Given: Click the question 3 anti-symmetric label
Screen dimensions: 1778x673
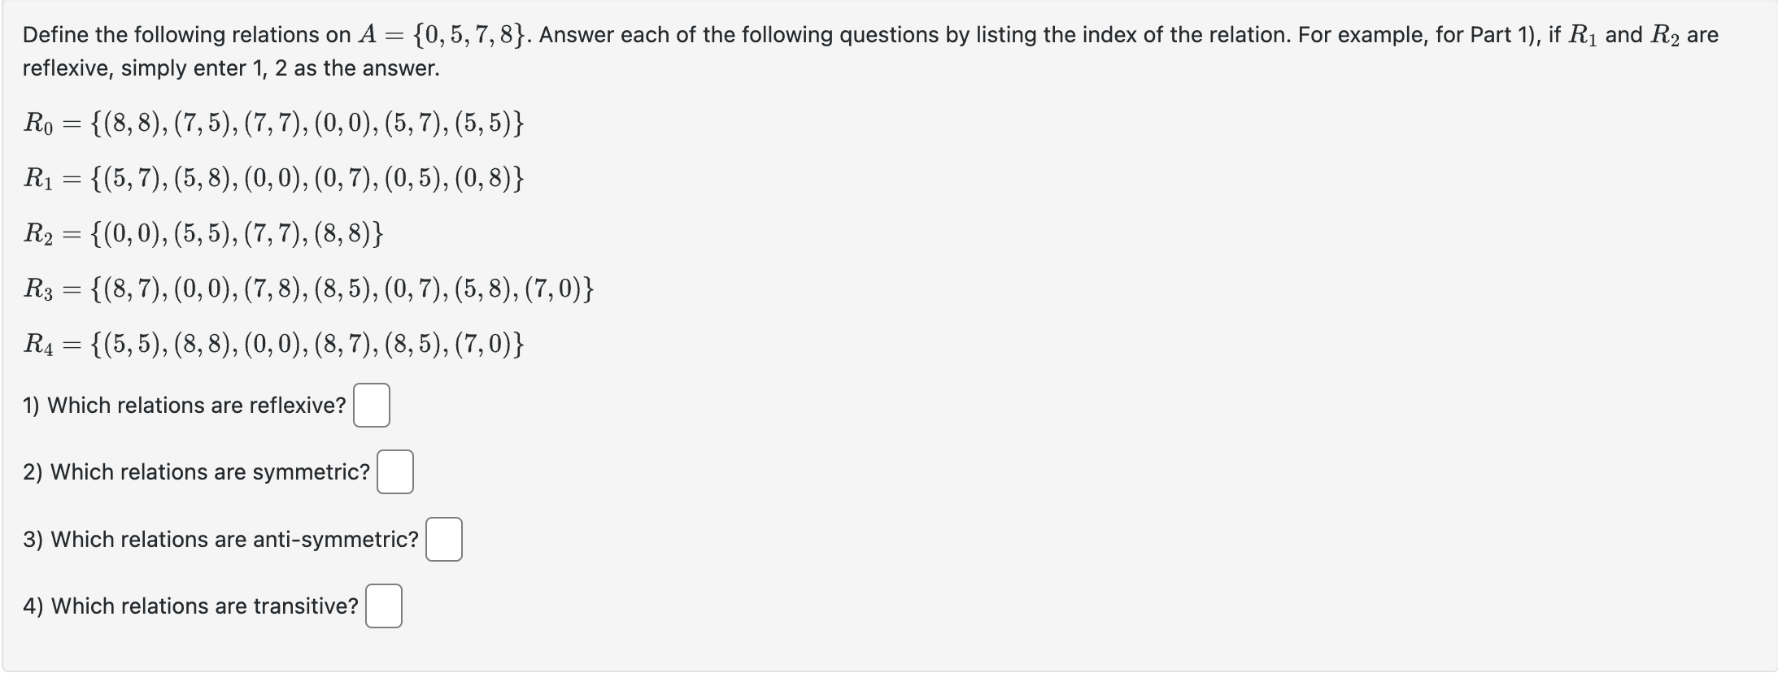Looking at the screenshot, I should pyautogui.click(x=221, y=539).
